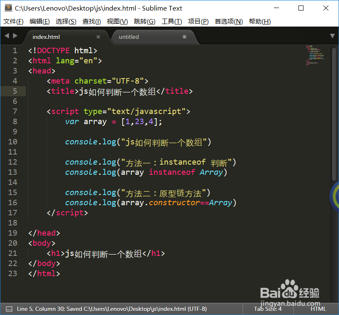Go to next tab with right arrow
Screen dimensions: 339x315
click(x=15, y=35)
